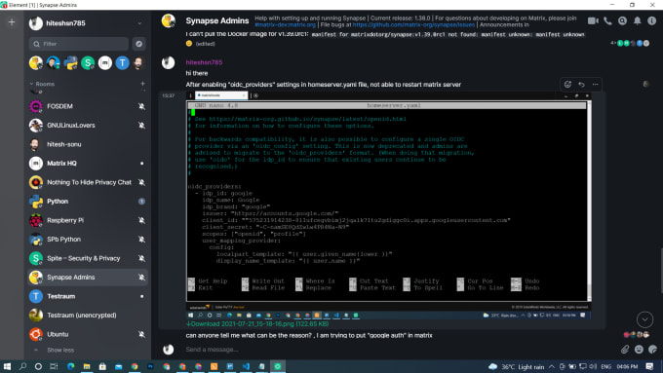Open the Ubuntu room

[x=88, y=335]
